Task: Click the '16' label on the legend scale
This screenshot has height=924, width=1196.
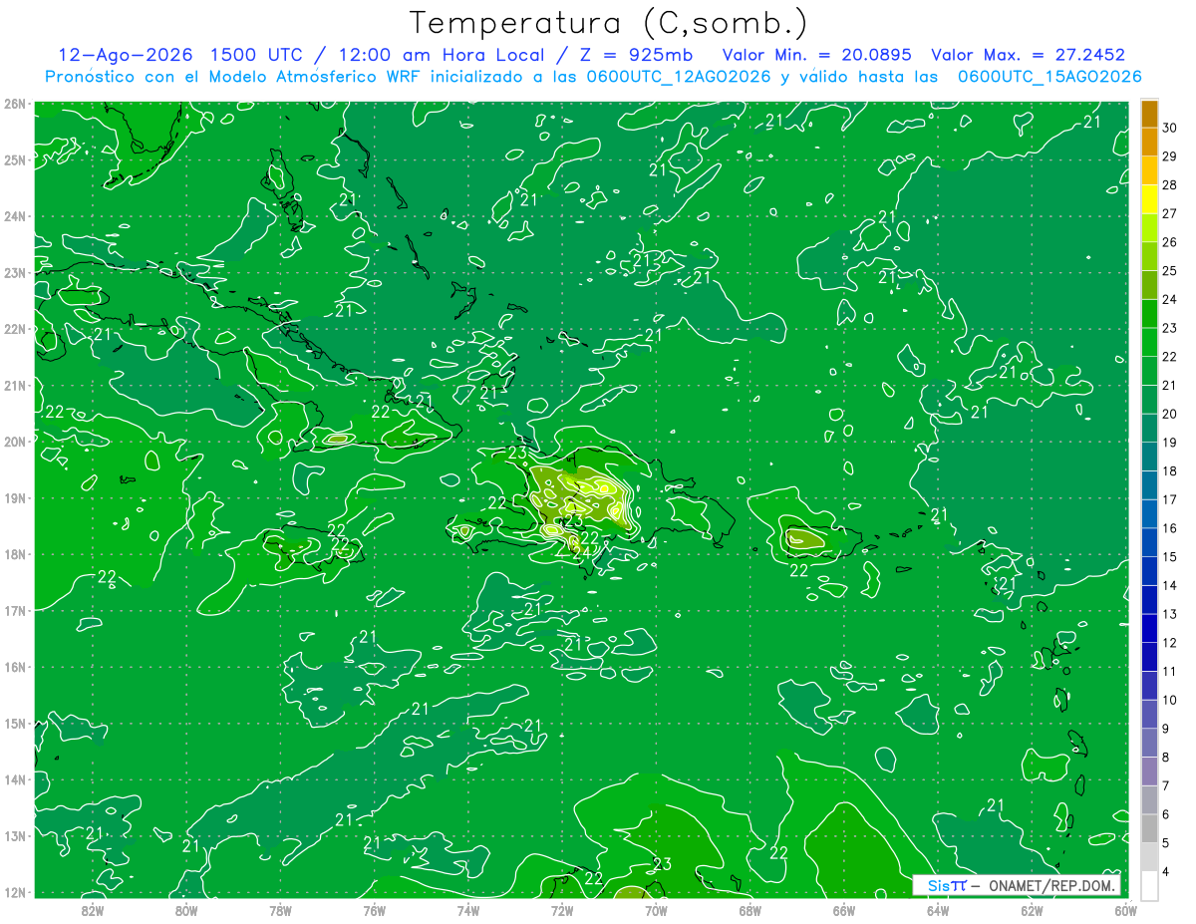Action: click(x=1170, y=528)
